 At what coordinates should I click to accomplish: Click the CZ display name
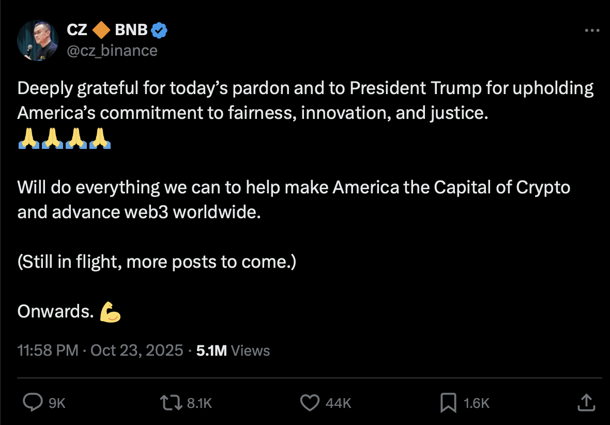pyautogui.click(x=77, y=31)
